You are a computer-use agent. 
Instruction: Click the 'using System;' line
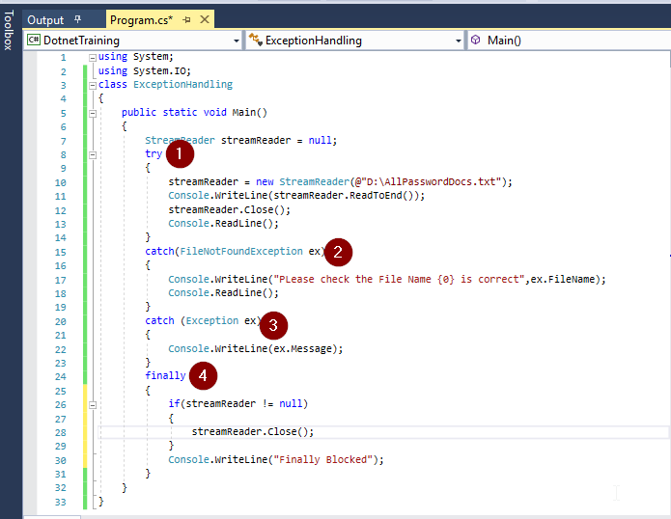click(x=136, y=56)
